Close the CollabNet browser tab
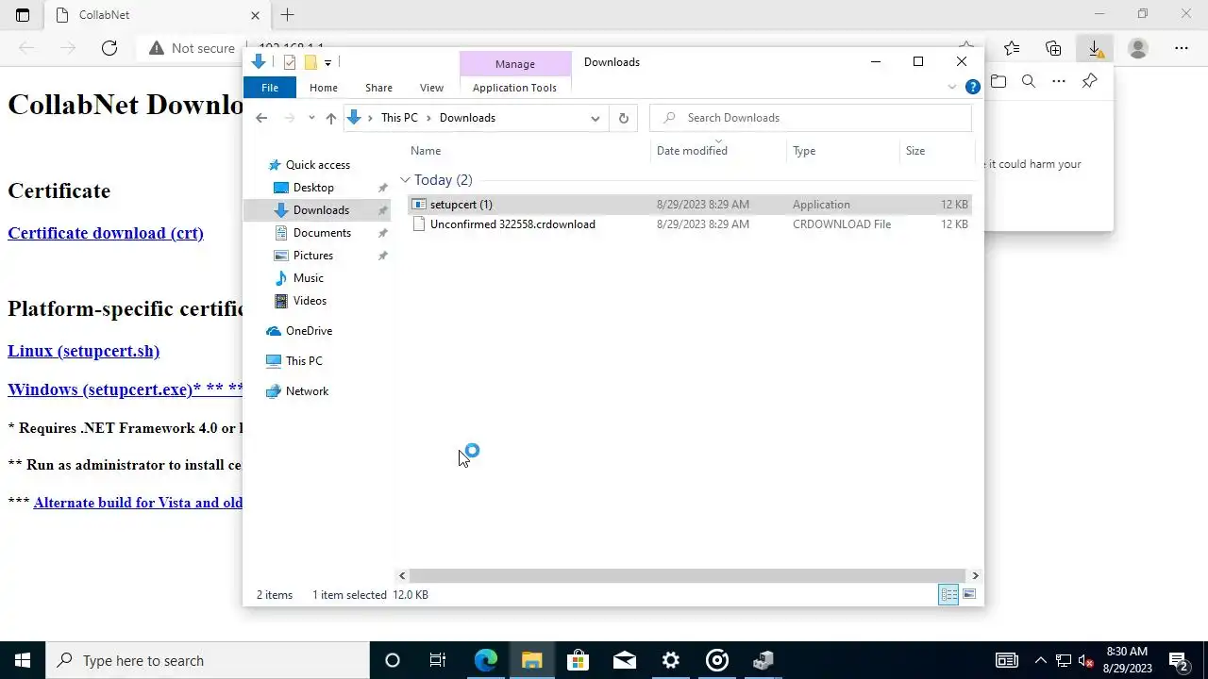Viewport: 1208px width, 679px height. click(x=255, y=15)
